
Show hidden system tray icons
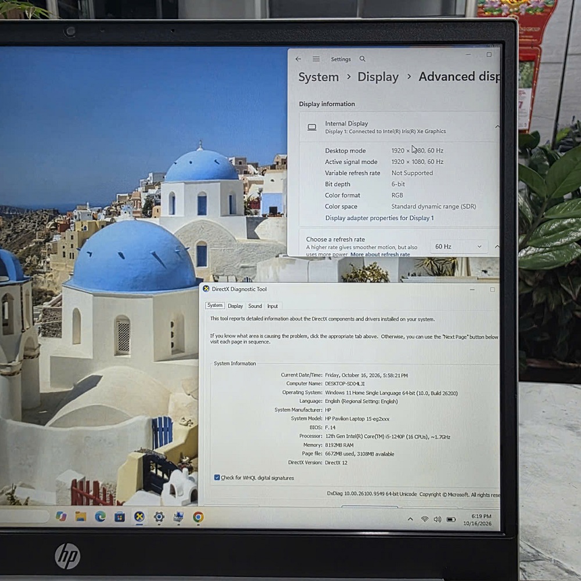[x=410, y=519]
